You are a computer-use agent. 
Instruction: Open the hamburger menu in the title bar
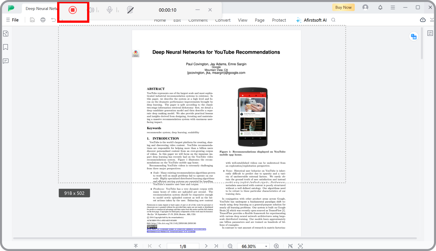click(393, 7)
